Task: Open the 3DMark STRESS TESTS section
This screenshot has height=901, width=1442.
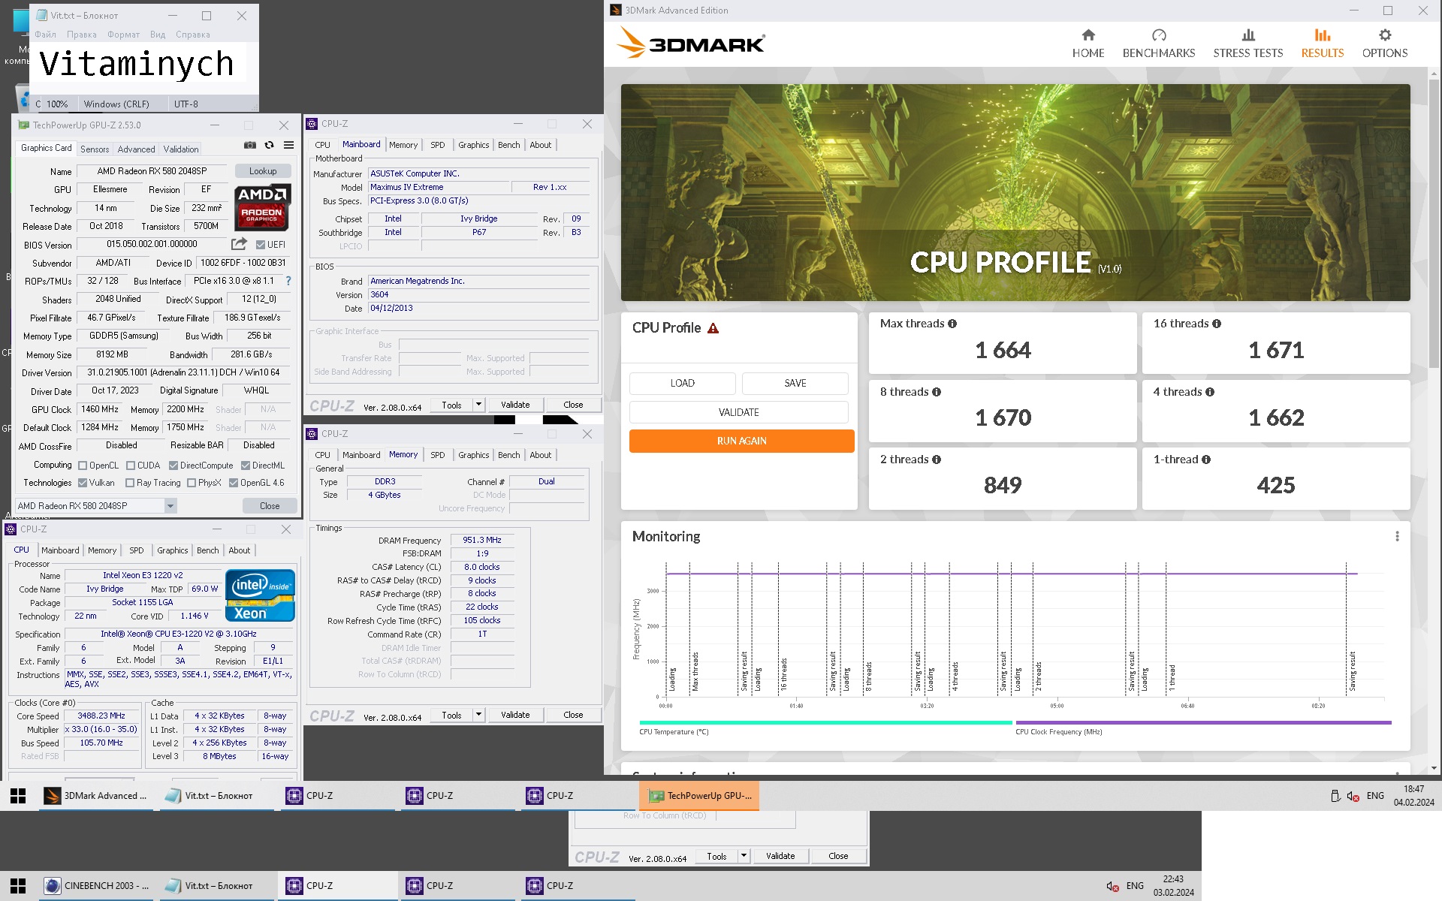Action: click(1248, 44)
